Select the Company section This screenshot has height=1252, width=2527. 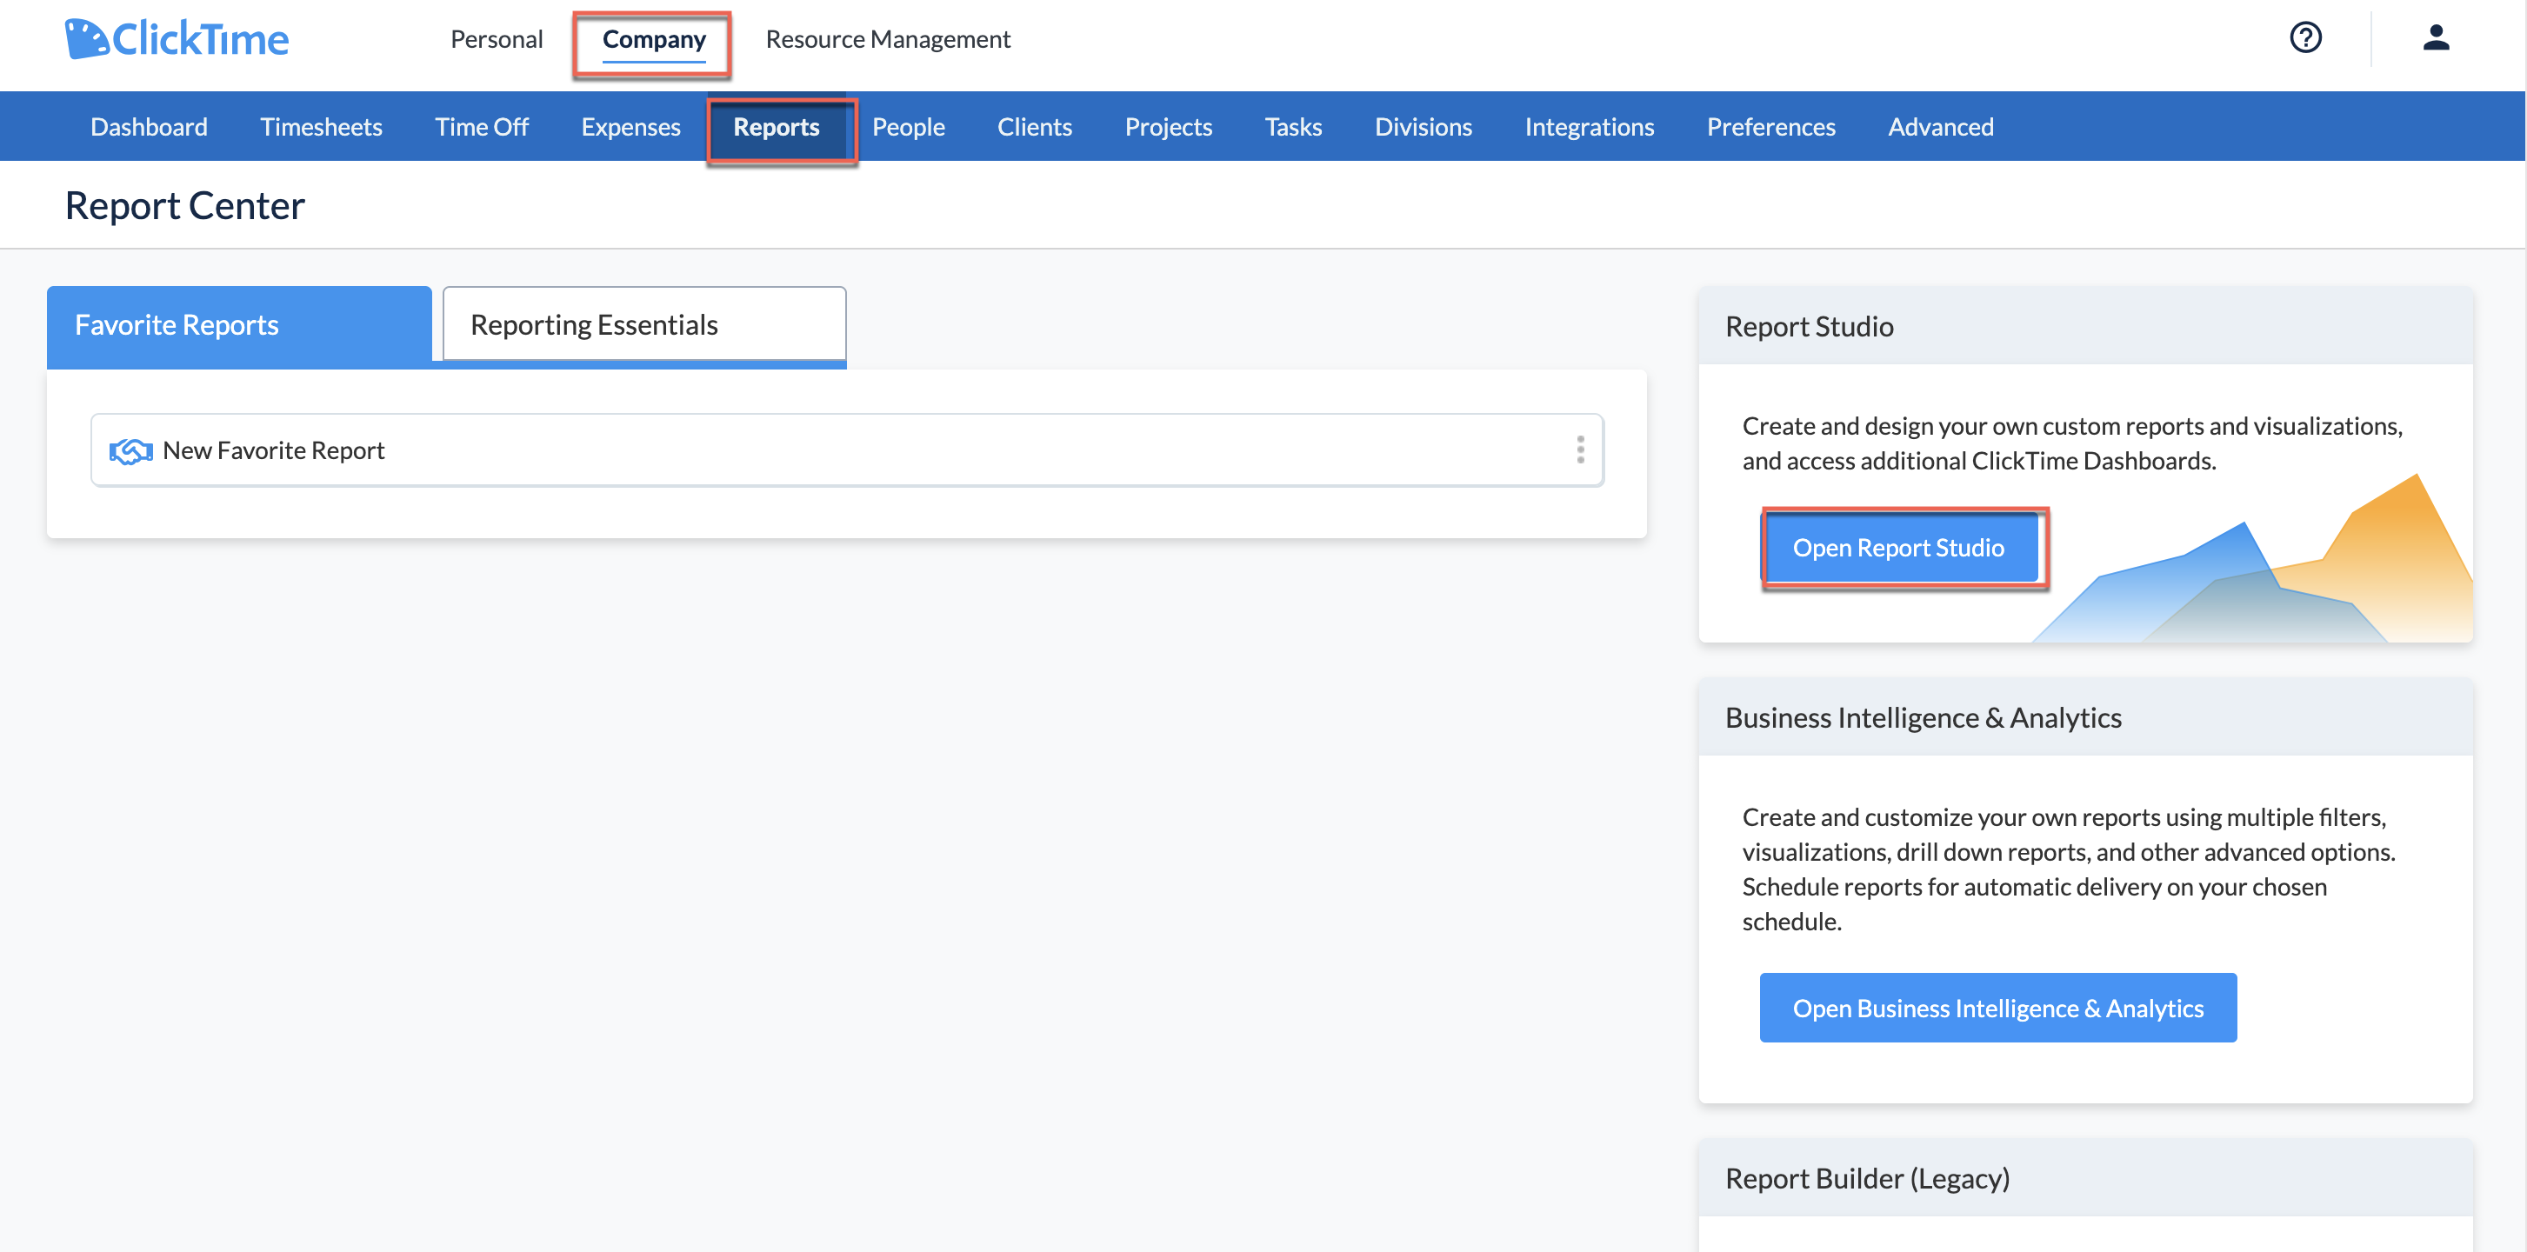[x=653, y=40]
